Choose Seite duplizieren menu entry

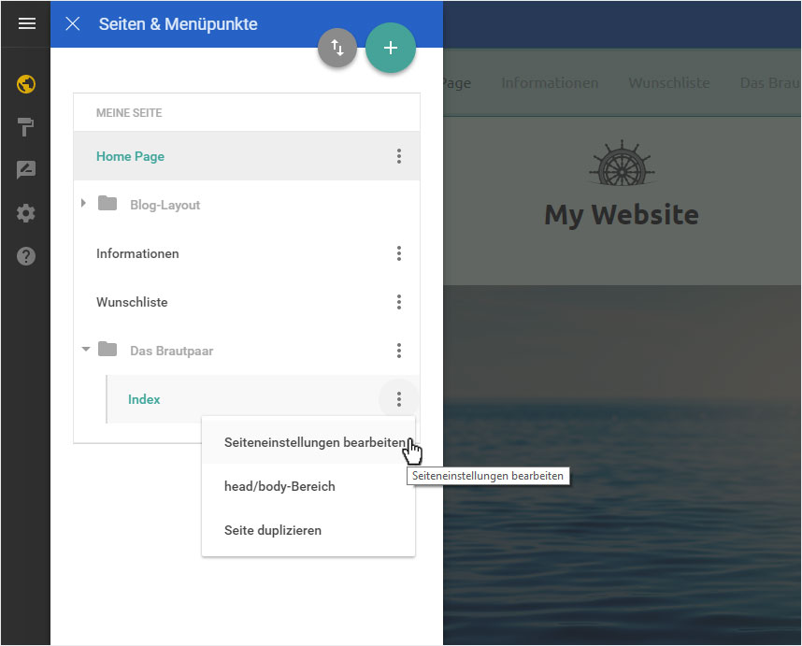308,530
